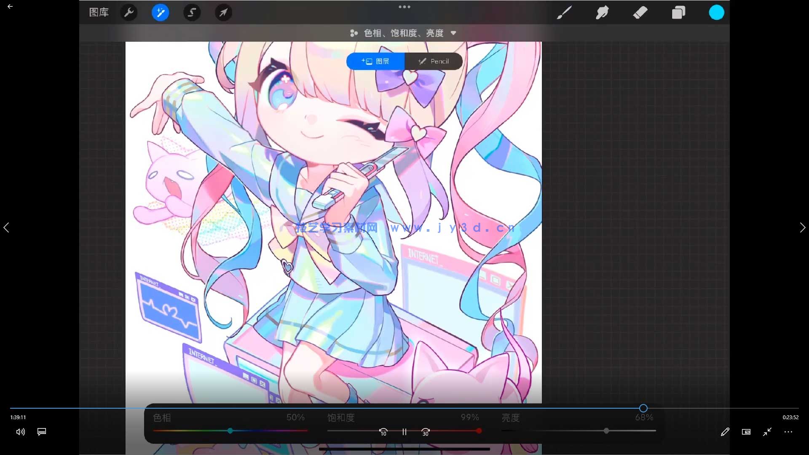
Task: Switch adjustment mode to Pencil
Action: point(434,62)
